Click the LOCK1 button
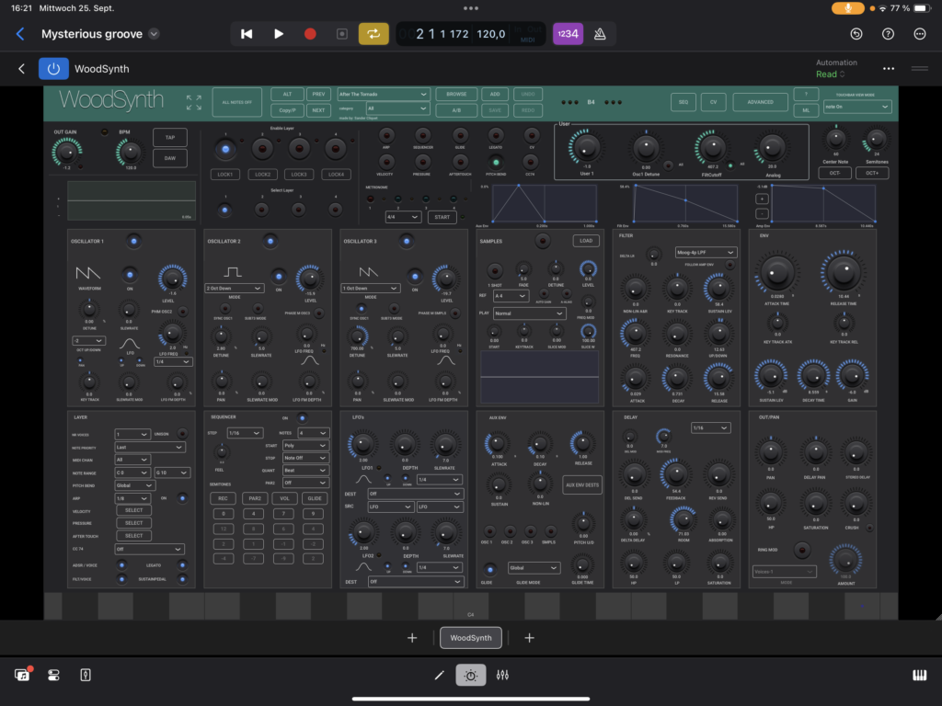942x706 pixels. tap(225, 174)
